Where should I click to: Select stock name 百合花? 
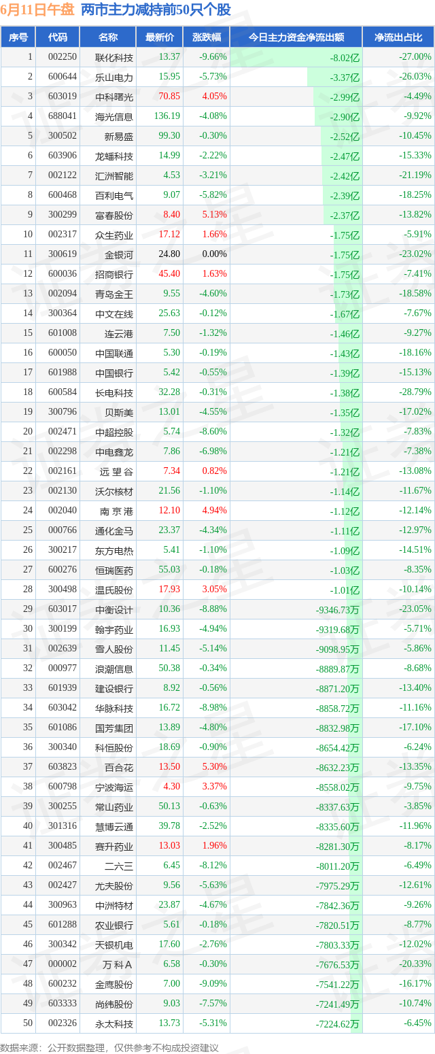tap(119, 767)
